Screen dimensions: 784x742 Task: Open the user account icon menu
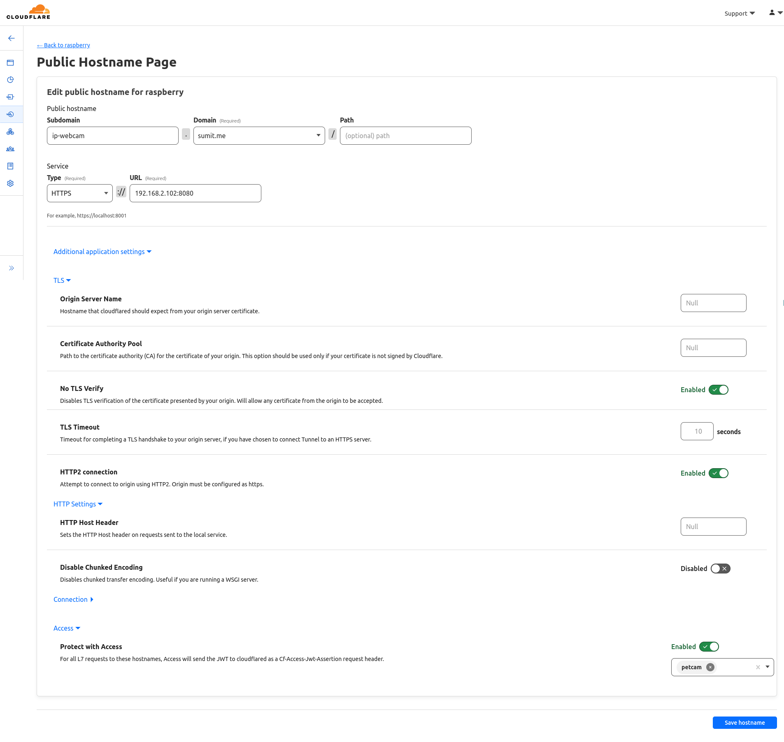(x=775, y=13)
